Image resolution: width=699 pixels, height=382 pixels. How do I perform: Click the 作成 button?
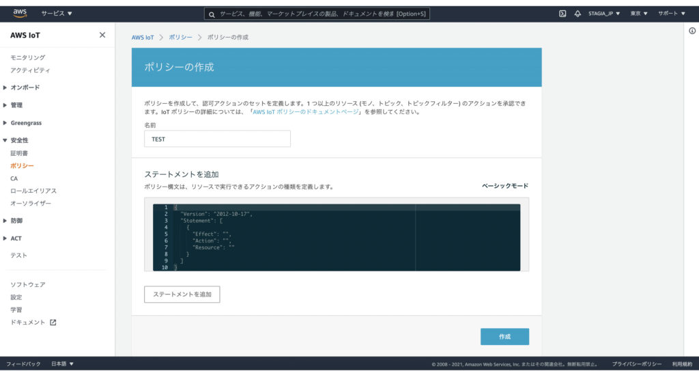pos(504,337)
